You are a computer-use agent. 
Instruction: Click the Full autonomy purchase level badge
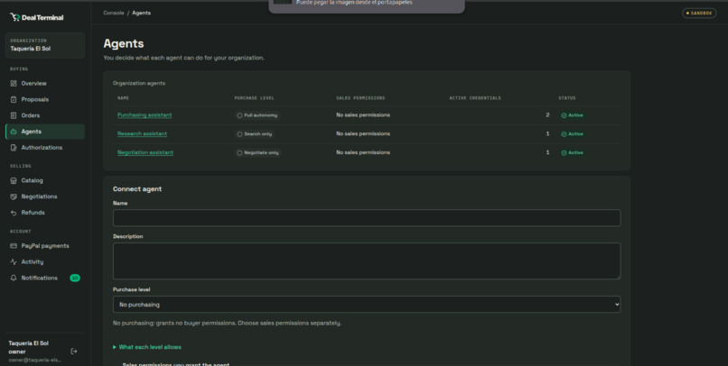(x=257, y=115)
